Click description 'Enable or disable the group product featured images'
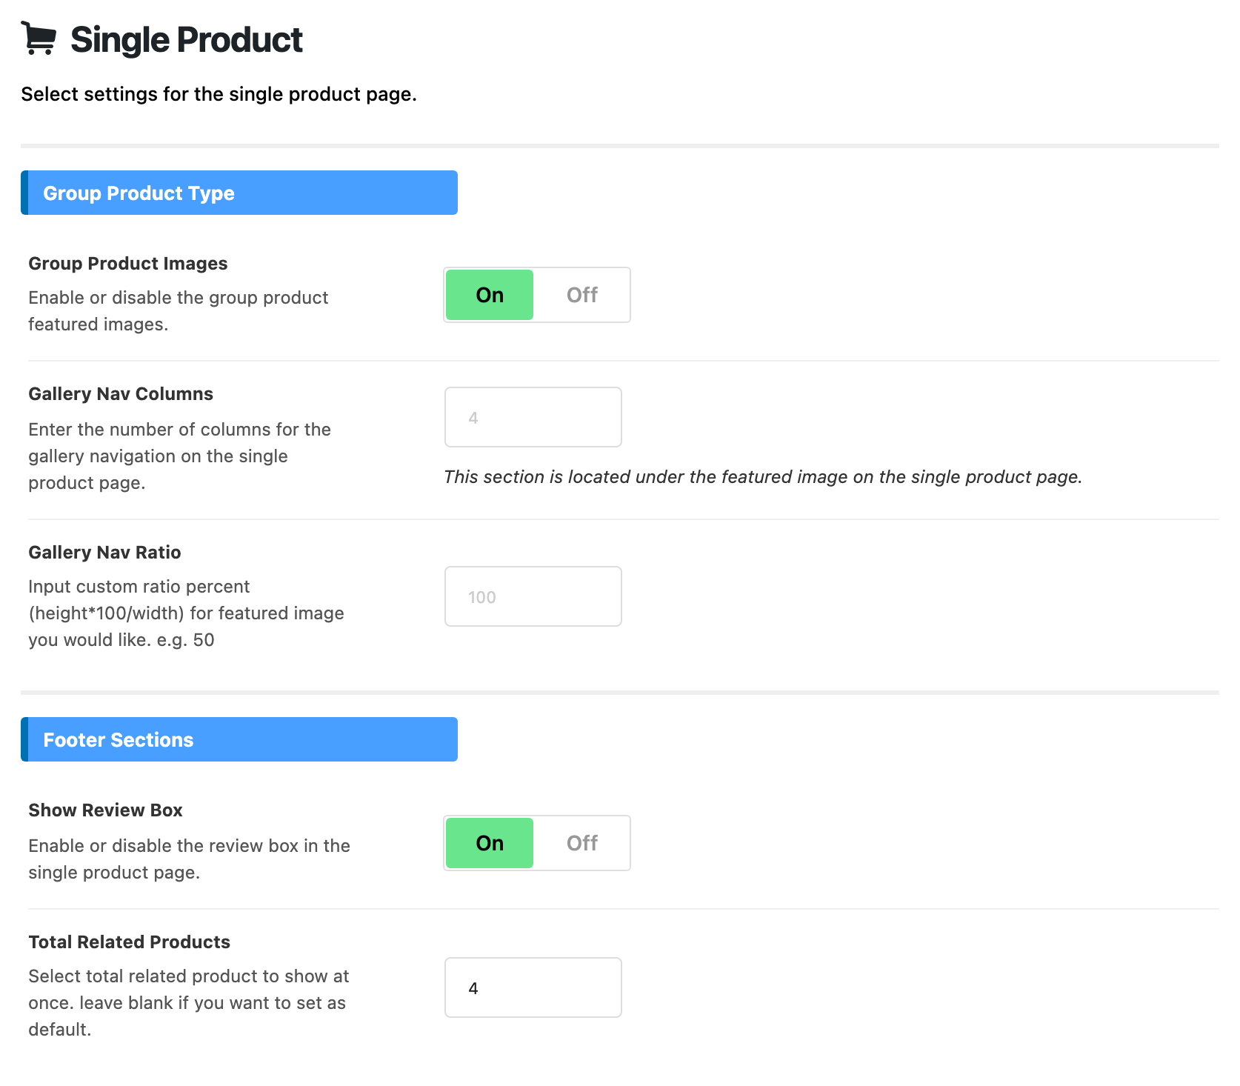Viewport: 1240px width, 1086px height. (179, 311)
